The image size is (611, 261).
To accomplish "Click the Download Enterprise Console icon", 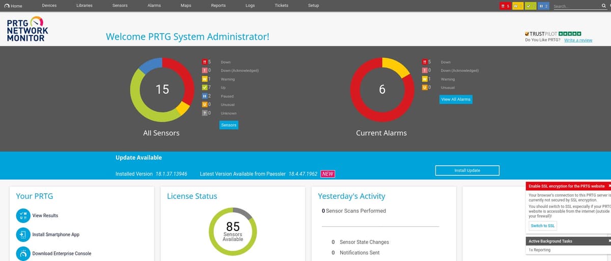I will click(x=23, y=253).
